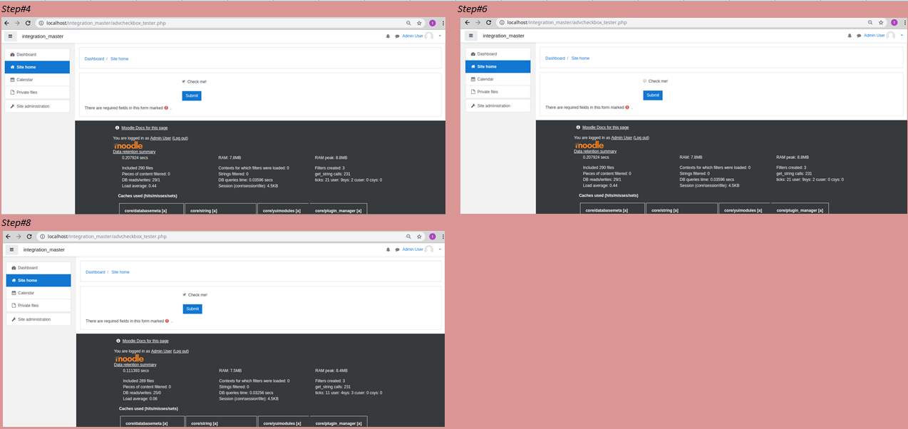
Task: Open Site administration in the Step#4 sidebar
Action: pyautogui.click(x=37, y=106)
